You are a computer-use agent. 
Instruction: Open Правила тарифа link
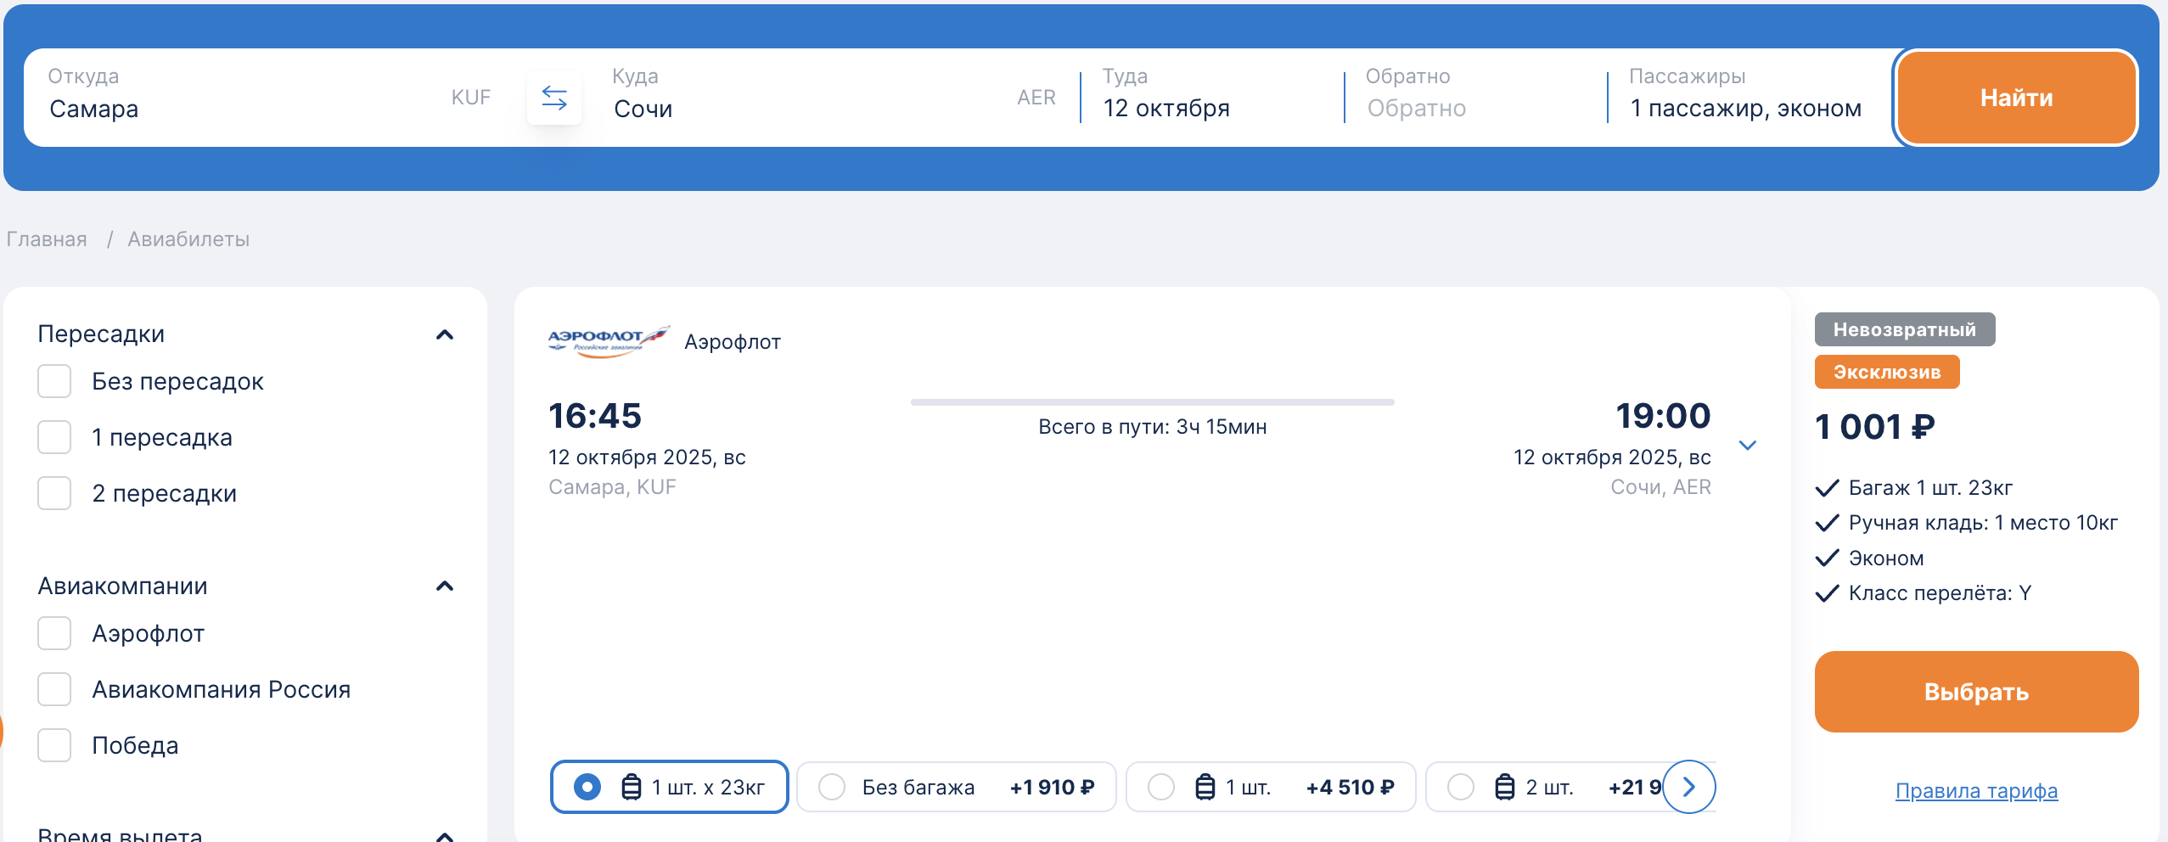(x=1976, y=791)
